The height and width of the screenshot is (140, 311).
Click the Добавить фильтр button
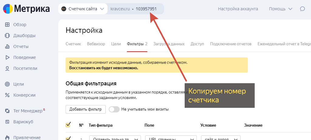85,109
